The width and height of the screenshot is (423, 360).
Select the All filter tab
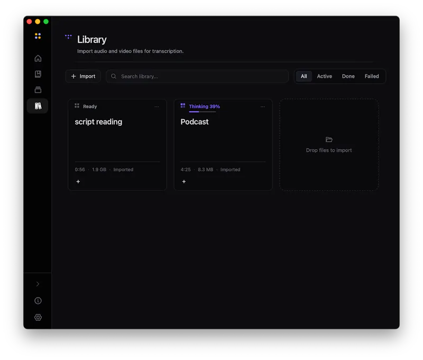coord(304,76)
